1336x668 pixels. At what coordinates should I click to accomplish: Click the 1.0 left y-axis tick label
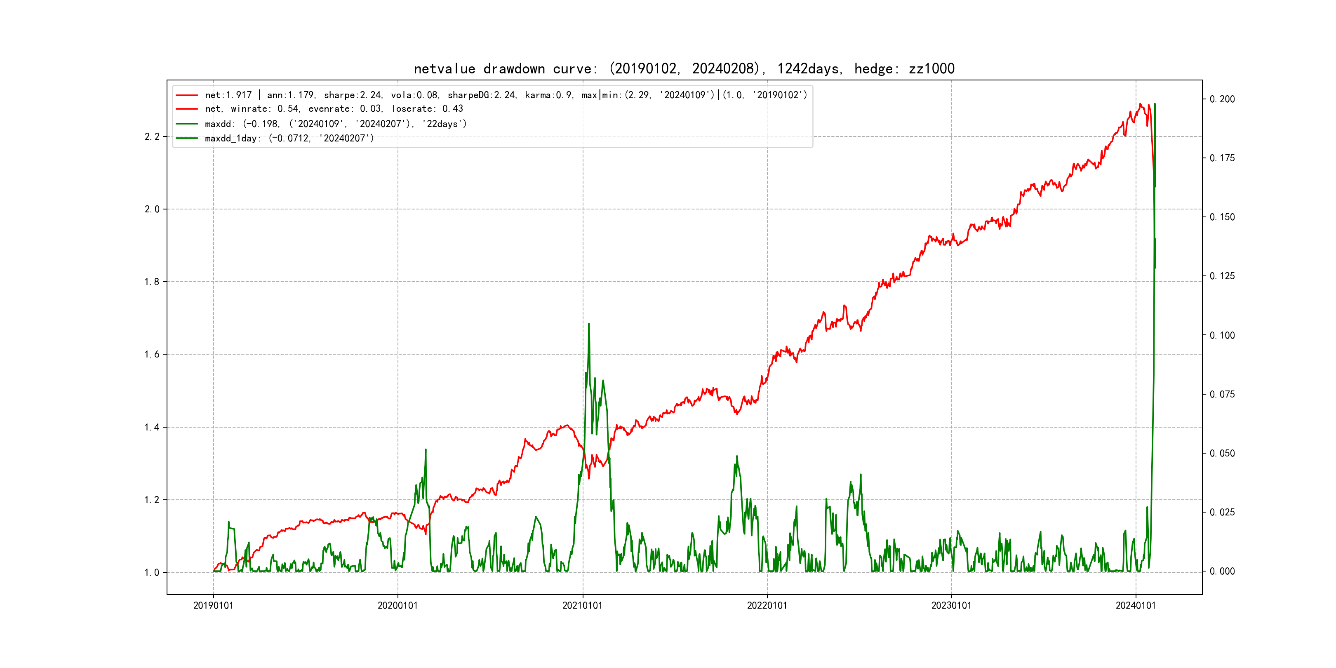click(x=152, y=573)
